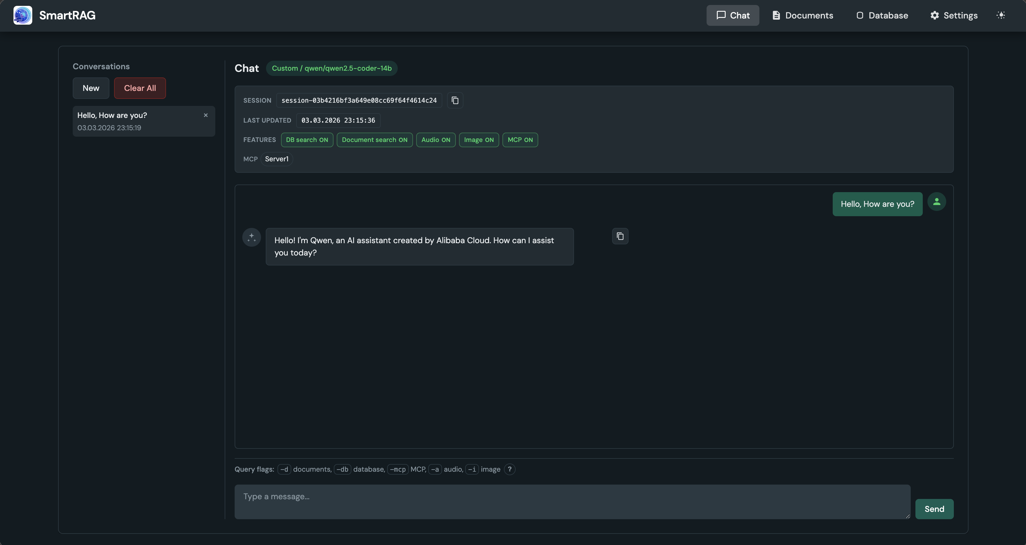Image resolution: width=1026 pixels, height=545 pixels.
Task: Click the MCP ON badge
Action: tap(520, 140)
